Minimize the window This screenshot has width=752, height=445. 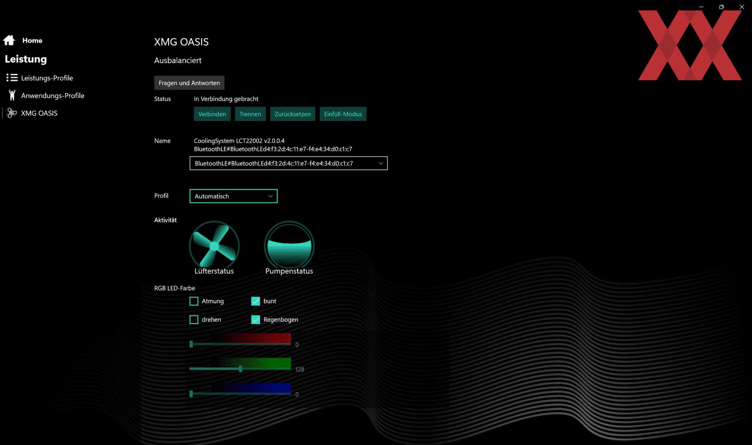click(701, 7)
